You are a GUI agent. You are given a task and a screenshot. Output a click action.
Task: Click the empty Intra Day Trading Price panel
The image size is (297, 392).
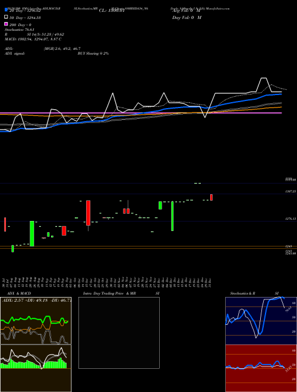pyautogui.click(x=119, y=333)
